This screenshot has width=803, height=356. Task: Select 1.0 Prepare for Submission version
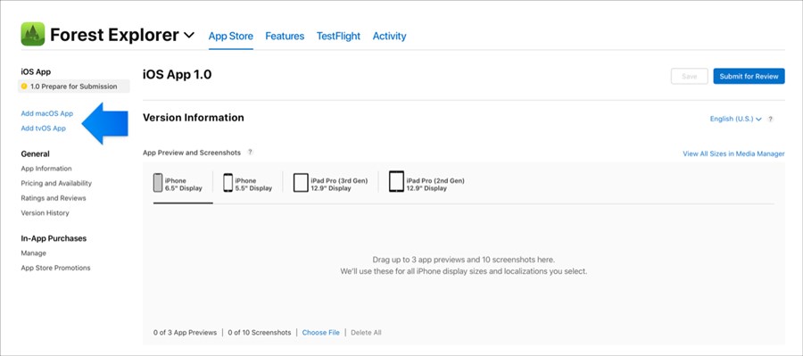(x=74, y=86)
